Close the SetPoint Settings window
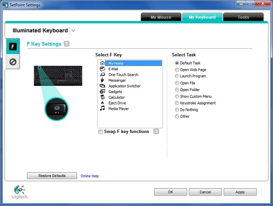Viewport: 273px width, 206px height. [263, 3]
